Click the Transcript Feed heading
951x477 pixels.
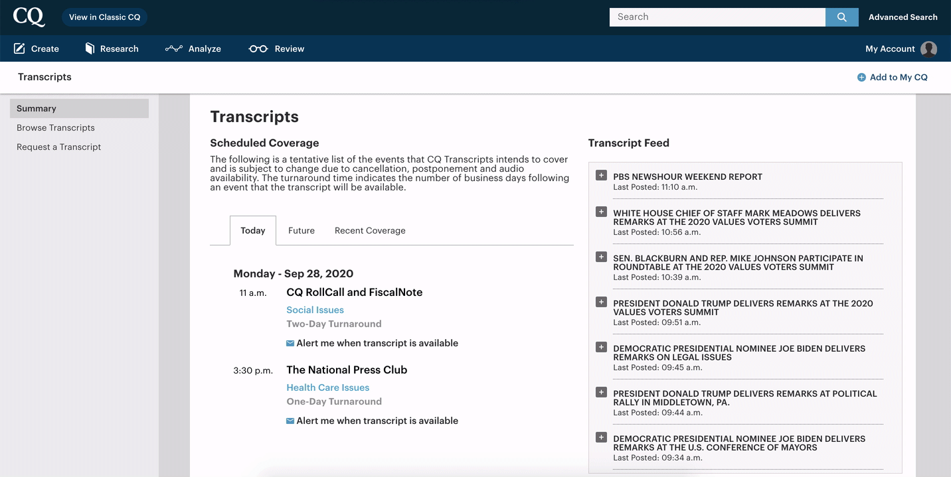628,143
